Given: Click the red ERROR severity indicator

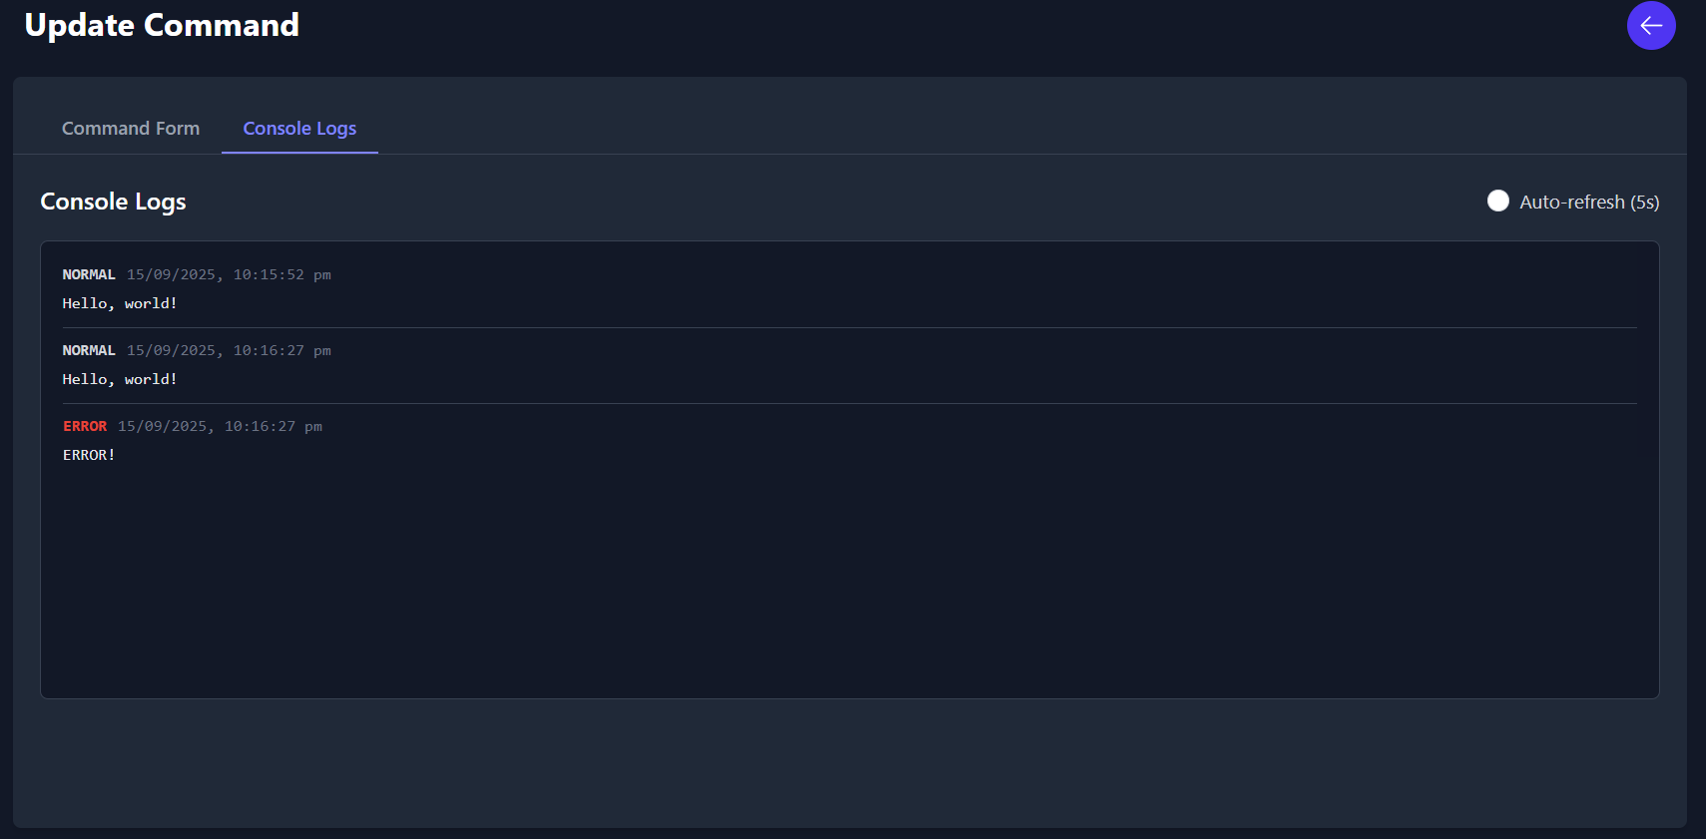Looking at the screenshot, I should pyautogui.click(x=85, y=426).
